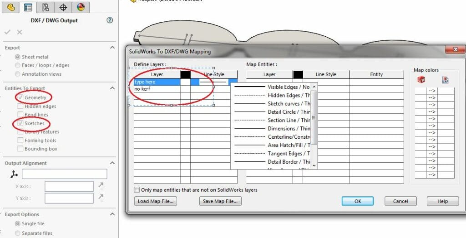Enable the Hidden edges checkbox
Image resolution: width=466 pixels, height=238 pixels.
click(20, 106)
